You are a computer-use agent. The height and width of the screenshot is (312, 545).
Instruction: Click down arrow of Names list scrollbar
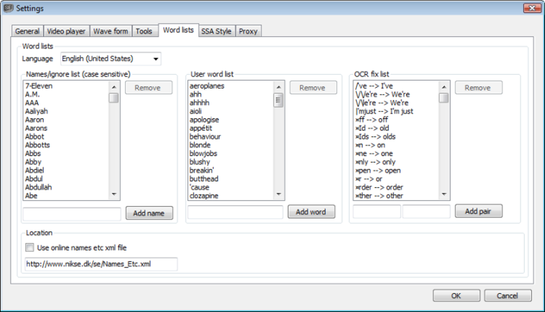point(114,194)
